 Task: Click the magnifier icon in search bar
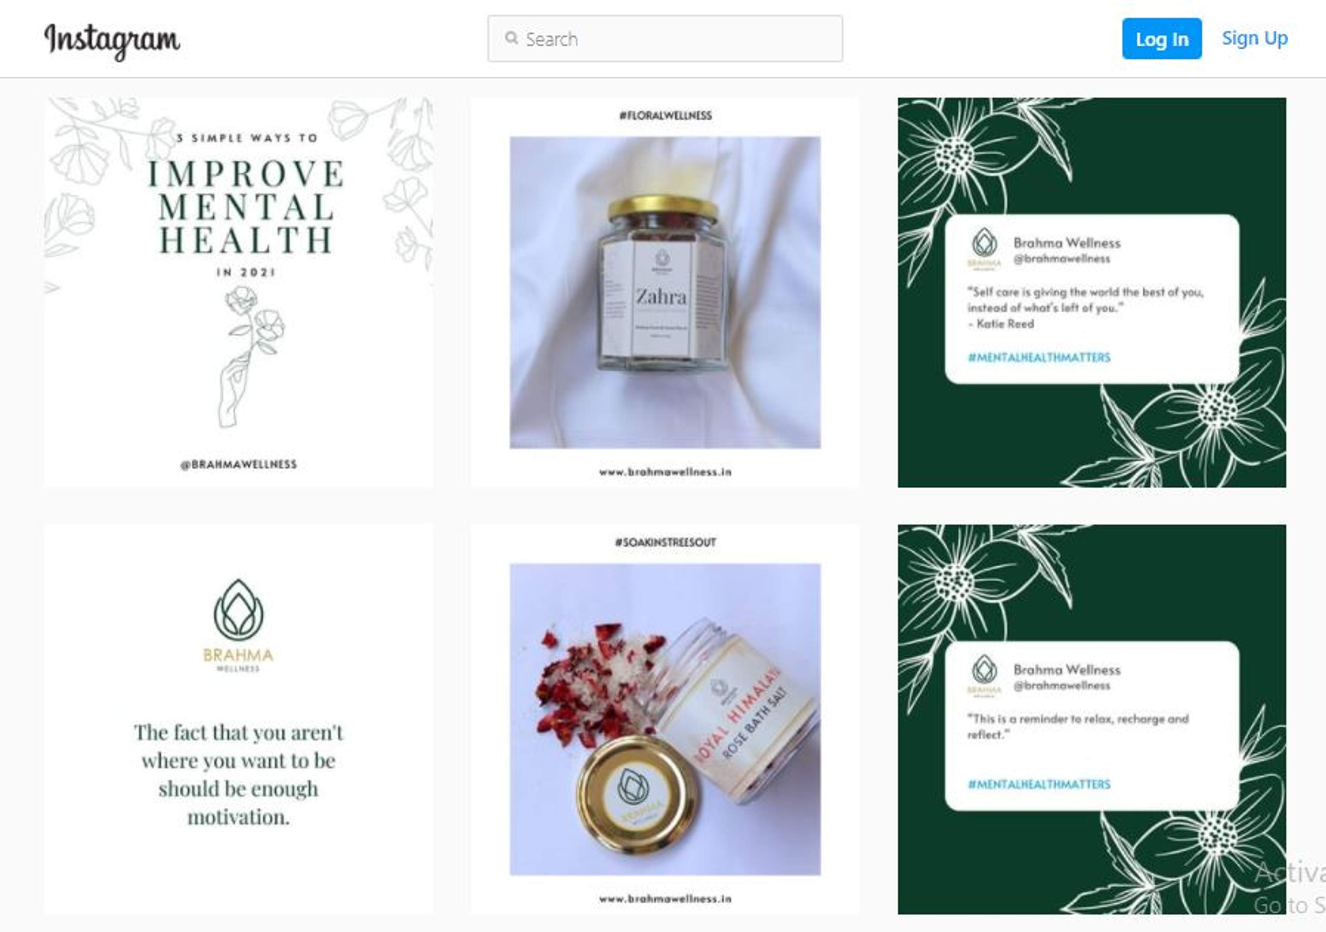click(x=511, y=38)
